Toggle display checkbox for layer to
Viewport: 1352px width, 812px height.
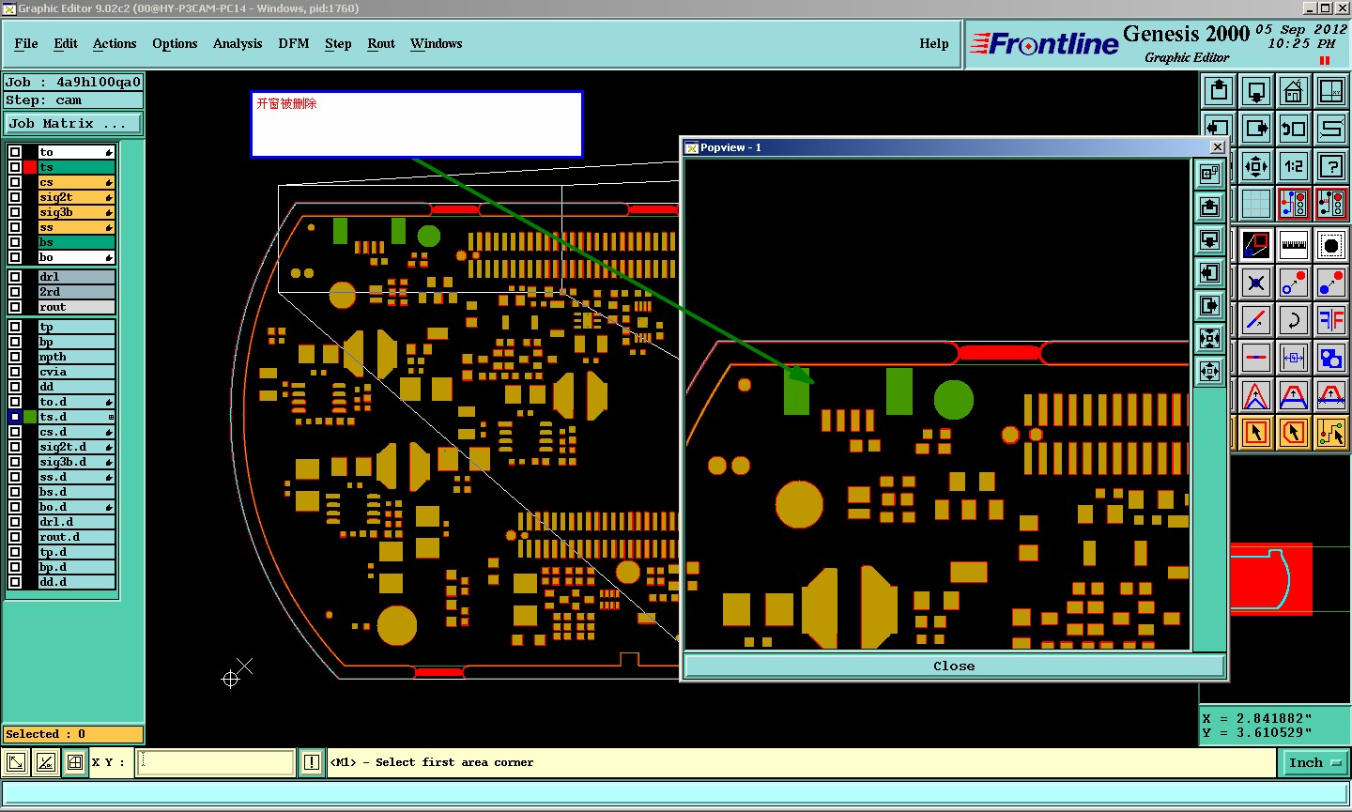point(16,152)
